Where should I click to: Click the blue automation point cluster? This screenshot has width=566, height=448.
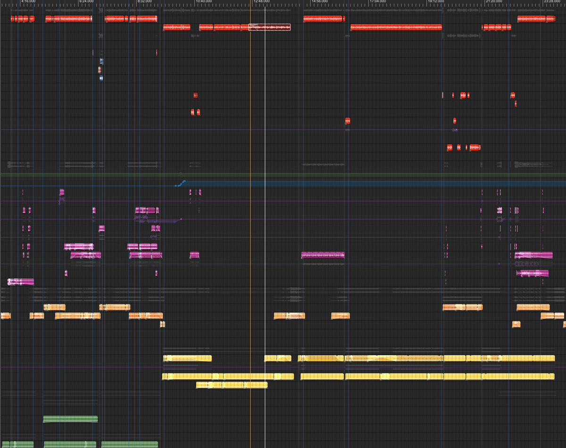tap(180, 183)
